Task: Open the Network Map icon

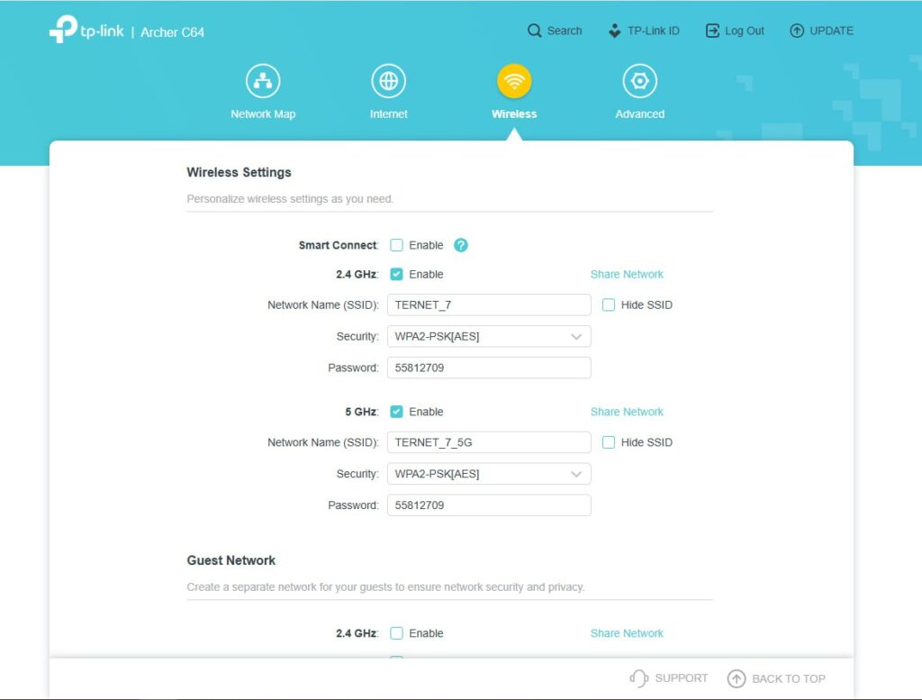Action: pyautogui.click(x=263, y=82)
